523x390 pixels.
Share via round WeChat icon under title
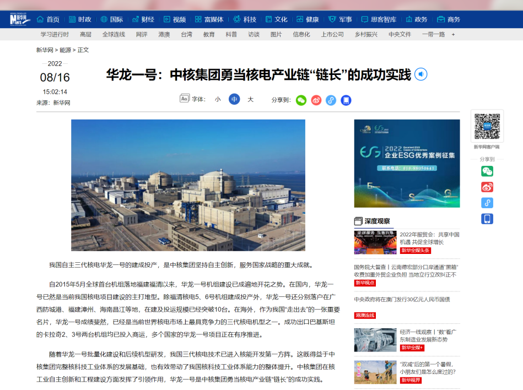point(301,100)
